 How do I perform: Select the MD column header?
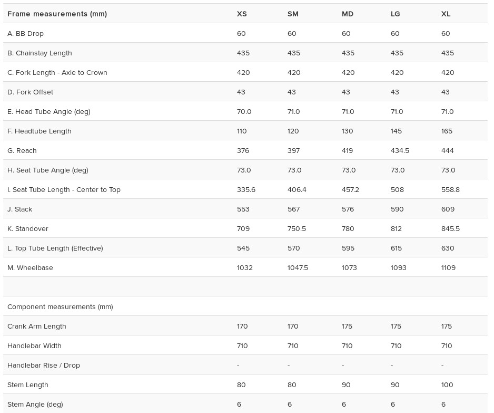click(x=348, y=14)
